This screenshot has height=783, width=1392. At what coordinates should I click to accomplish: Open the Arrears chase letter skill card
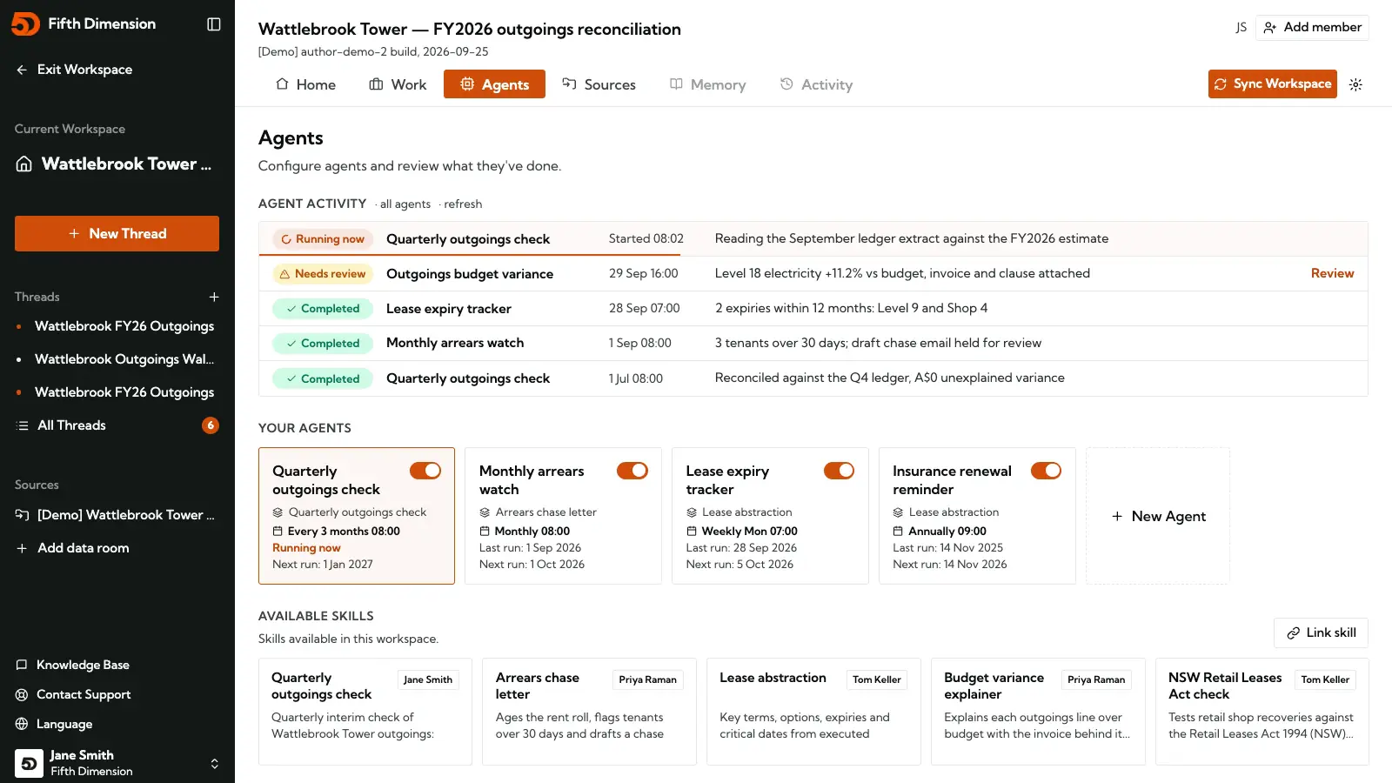(589, 712)
